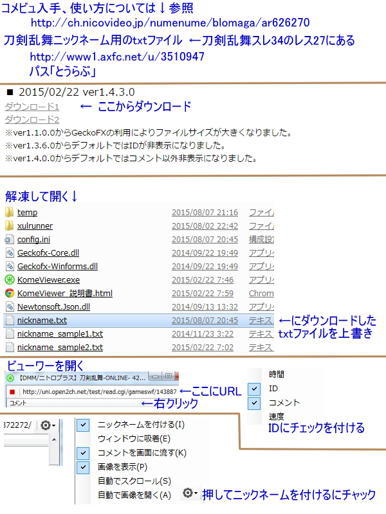Click the Newtonsoft.Json.dll file icon
The height and width of the screenshot is (514, 386).
coord(10,306)
